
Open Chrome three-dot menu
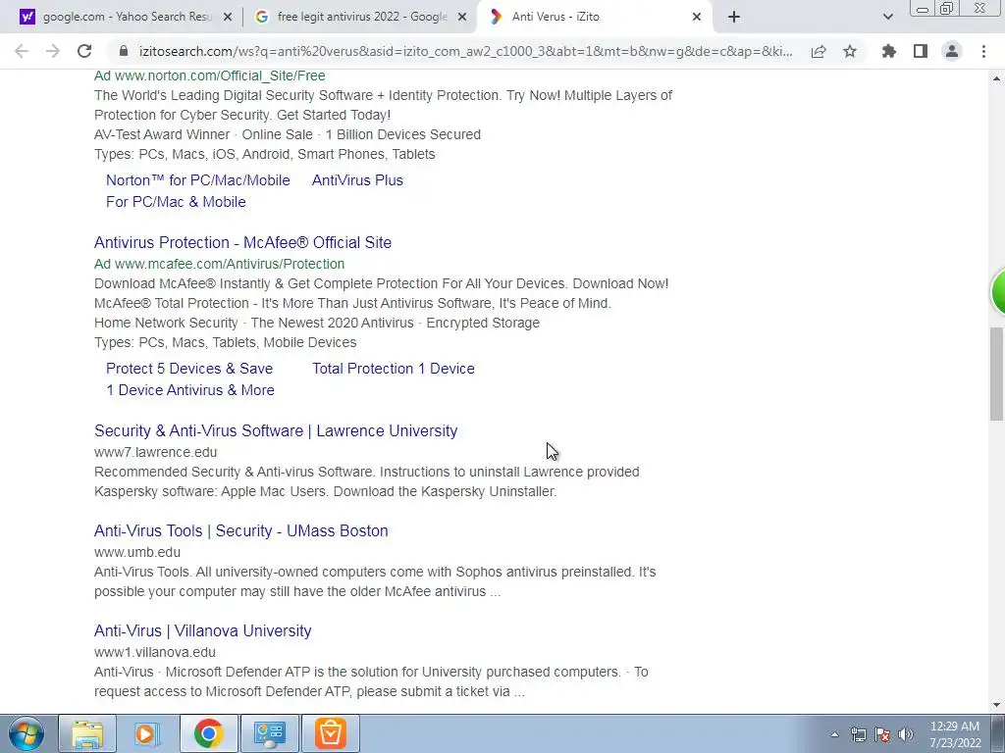pos(983,51)
